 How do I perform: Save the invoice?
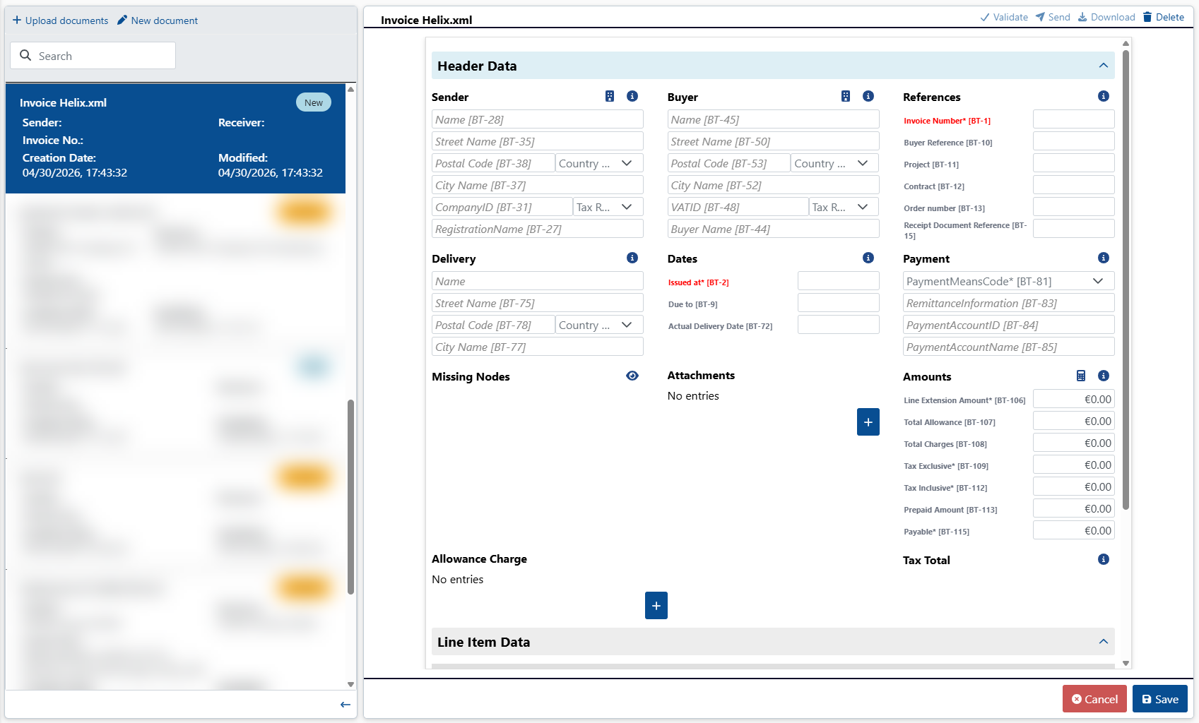1160,699
